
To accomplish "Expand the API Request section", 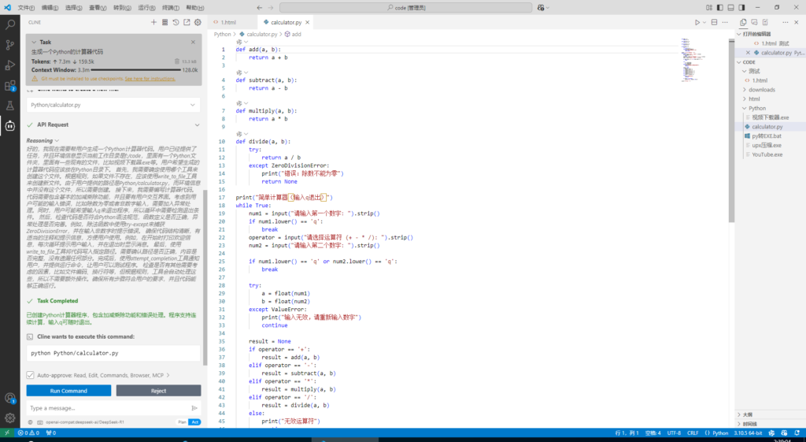I will [197, 125].
